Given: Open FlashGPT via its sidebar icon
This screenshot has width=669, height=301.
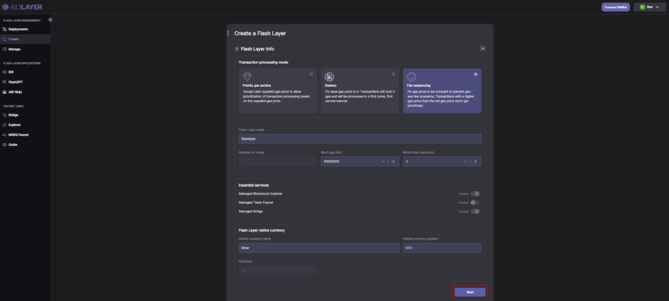Looking at the screenshot, I should point(5,82).
